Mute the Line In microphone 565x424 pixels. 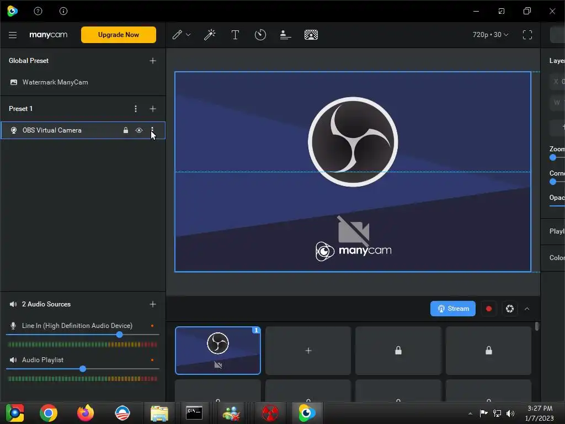pos(13,326)
